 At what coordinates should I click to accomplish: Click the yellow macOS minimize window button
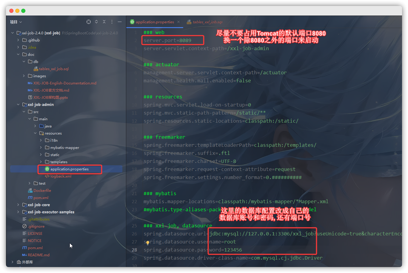[x=17, y=11]
